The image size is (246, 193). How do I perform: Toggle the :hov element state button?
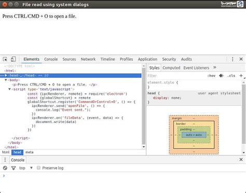(x=211, y=76)
